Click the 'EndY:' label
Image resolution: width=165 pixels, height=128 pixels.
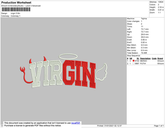130,42
